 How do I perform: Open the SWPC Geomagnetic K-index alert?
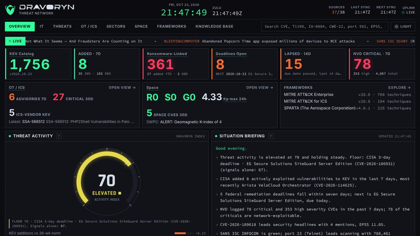pos(184,122)
